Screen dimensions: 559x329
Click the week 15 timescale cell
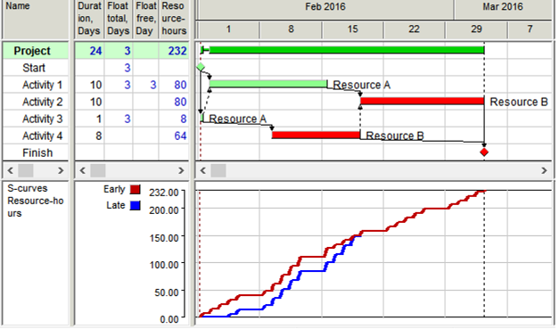pyautogui.click(x=352, y=29)
